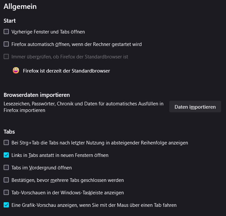
Task: Click the smiley emoji next to Standardbrowser status
Action: [16, 71]
